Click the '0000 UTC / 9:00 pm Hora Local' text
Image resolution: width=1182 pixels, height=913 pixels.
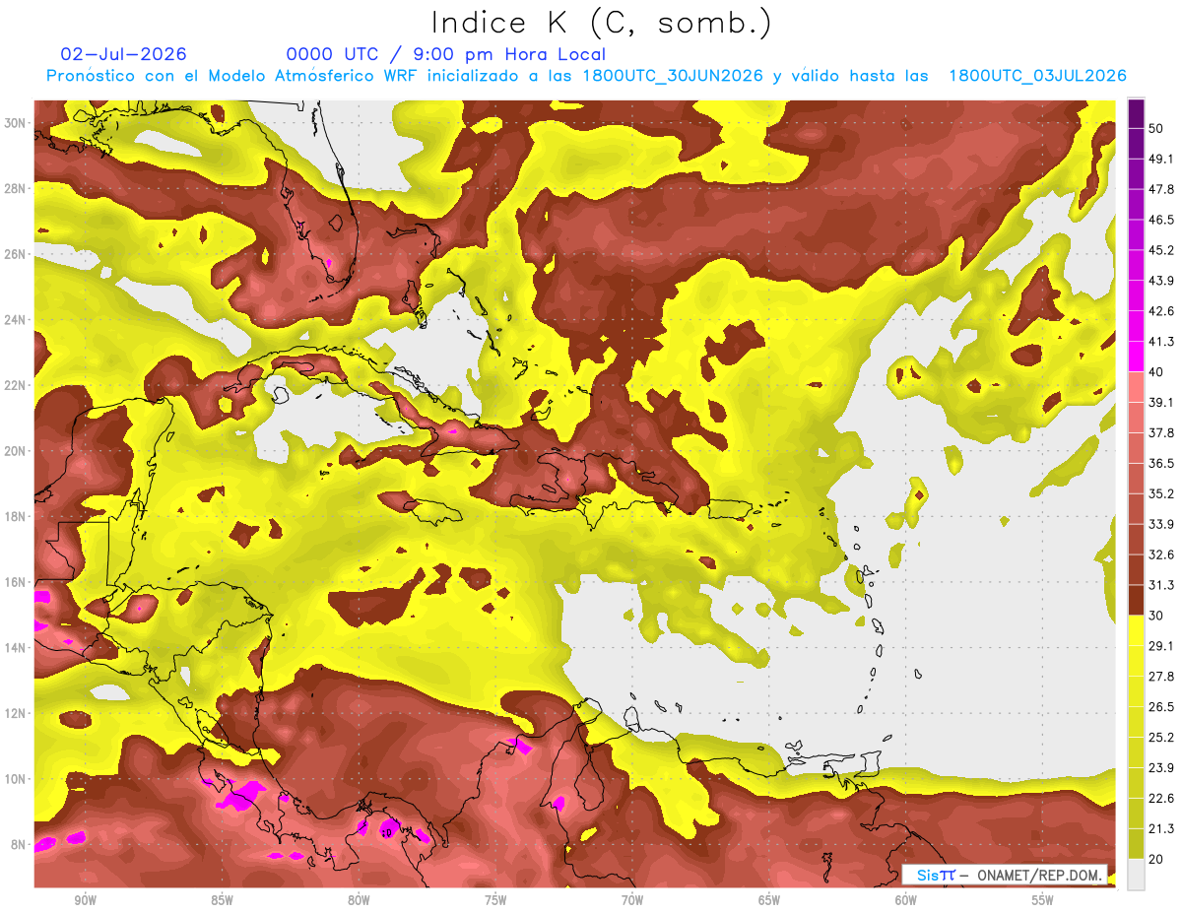click(x=445, y=54)
